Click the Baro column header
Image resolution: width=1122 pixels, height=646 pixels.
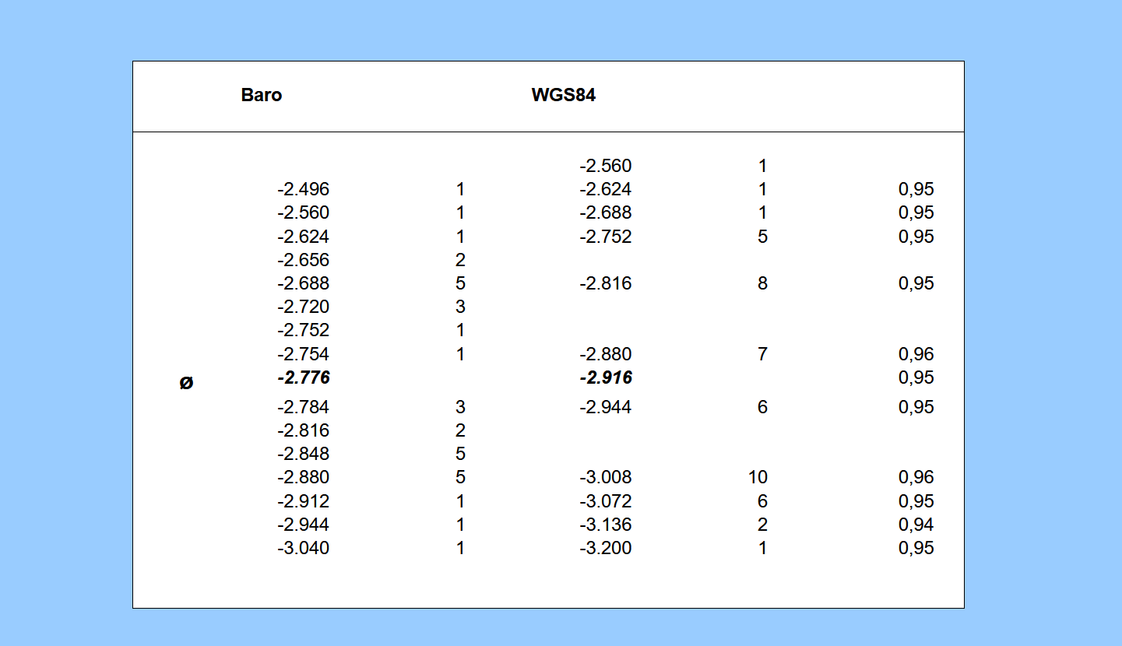click(262, 95)
